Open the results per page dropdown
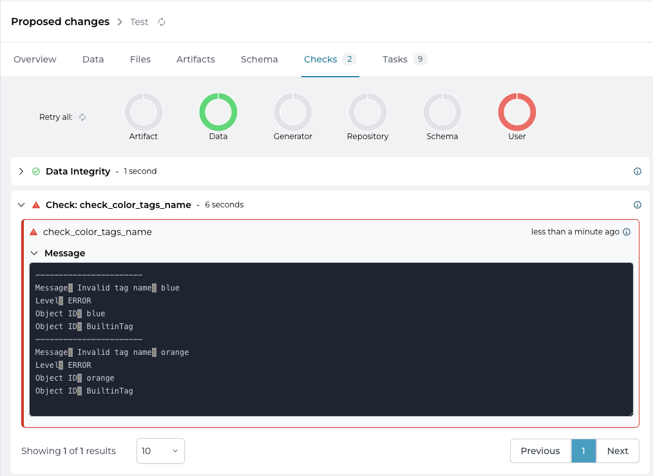 pos(160,451)
